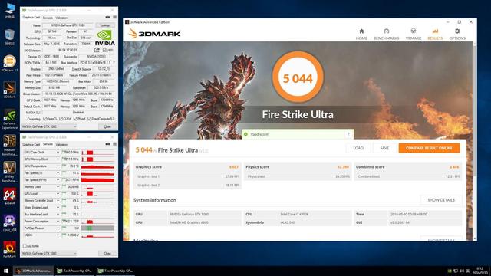Toggle OpenCL checkbox in GPU-Z

(x=44, y=119)
